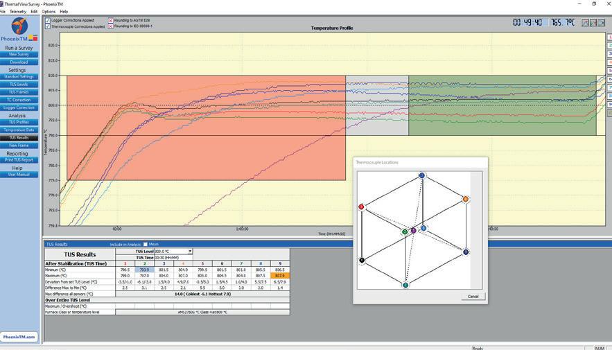Select top blue thermocouple node on cube
612x350 pixels.
(x=422, y=175)
